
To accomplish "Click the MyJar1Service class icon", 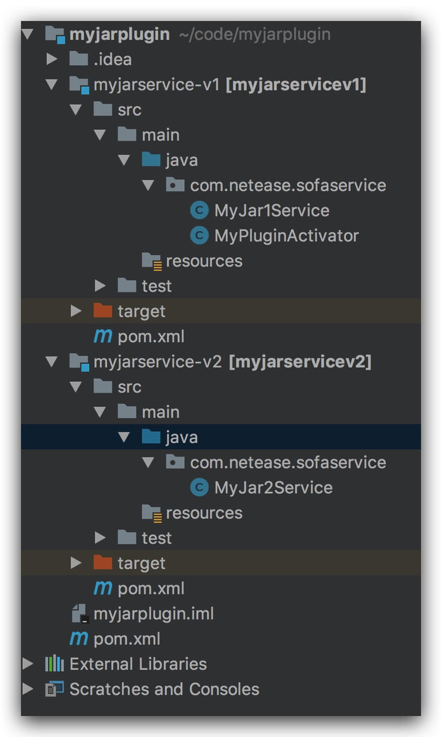I will coord(199,211).
